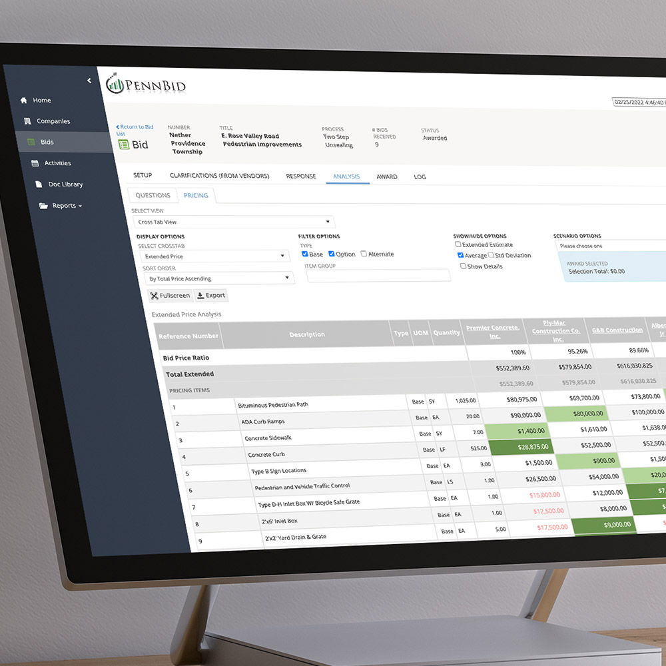Go to Activities in the sidebar
666x666 pixels.
point(58,163)
